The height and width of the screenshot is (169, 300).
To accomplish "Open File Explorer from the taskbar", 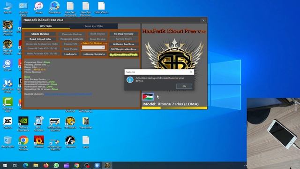I will 36,165.
